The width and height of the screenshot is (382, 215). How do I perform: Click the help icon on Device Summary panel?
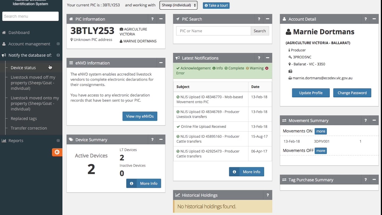(152, 139)
